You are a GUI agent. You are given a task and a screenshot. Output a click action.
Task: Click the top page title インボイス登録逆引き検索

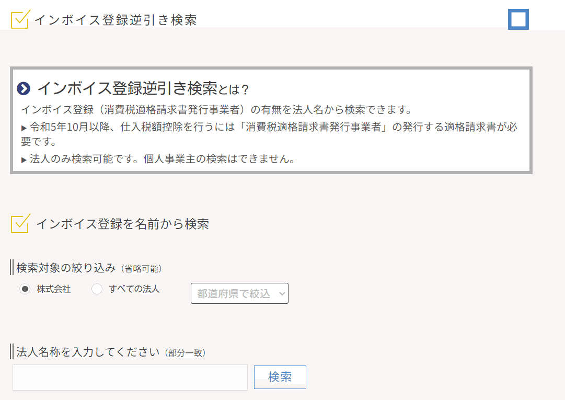[116, 20]
